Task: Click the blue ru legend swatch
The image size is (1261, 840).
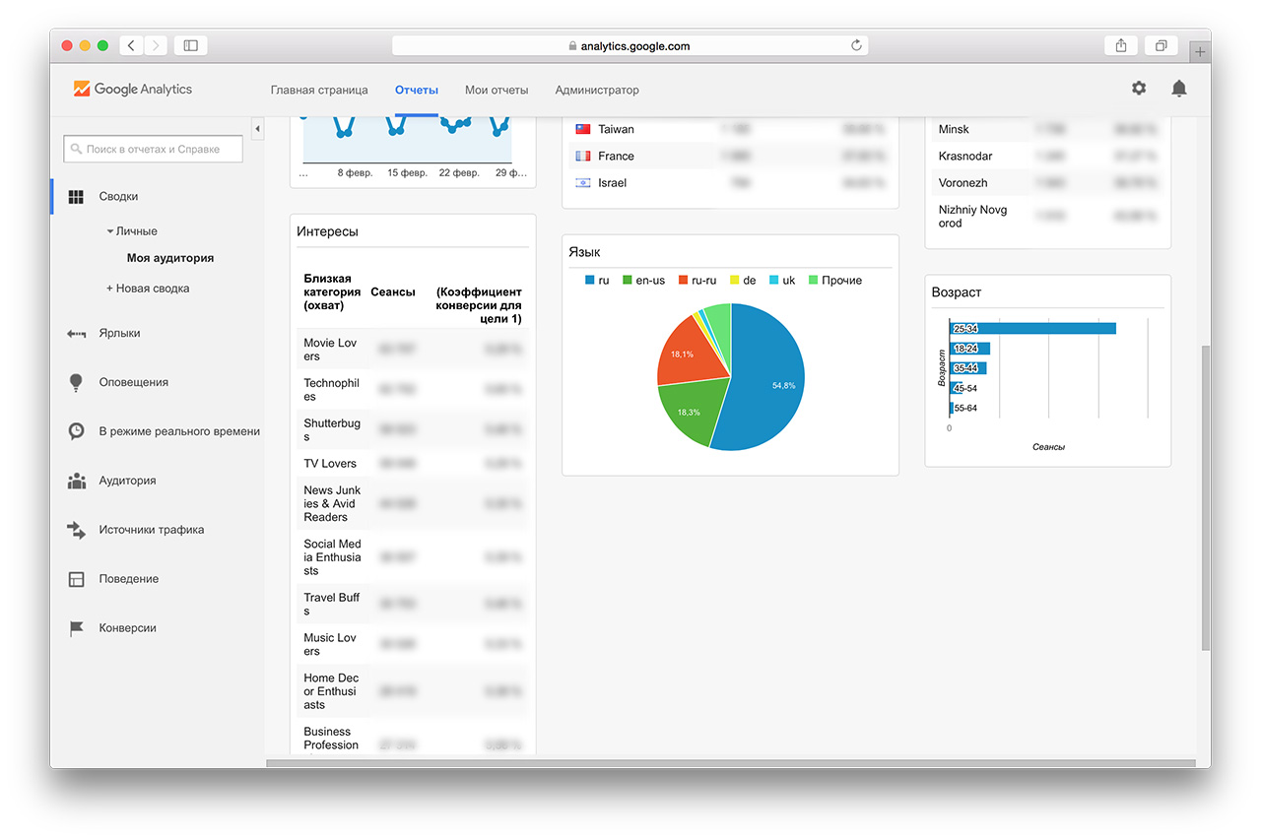Action: click(x=590, y=281)
